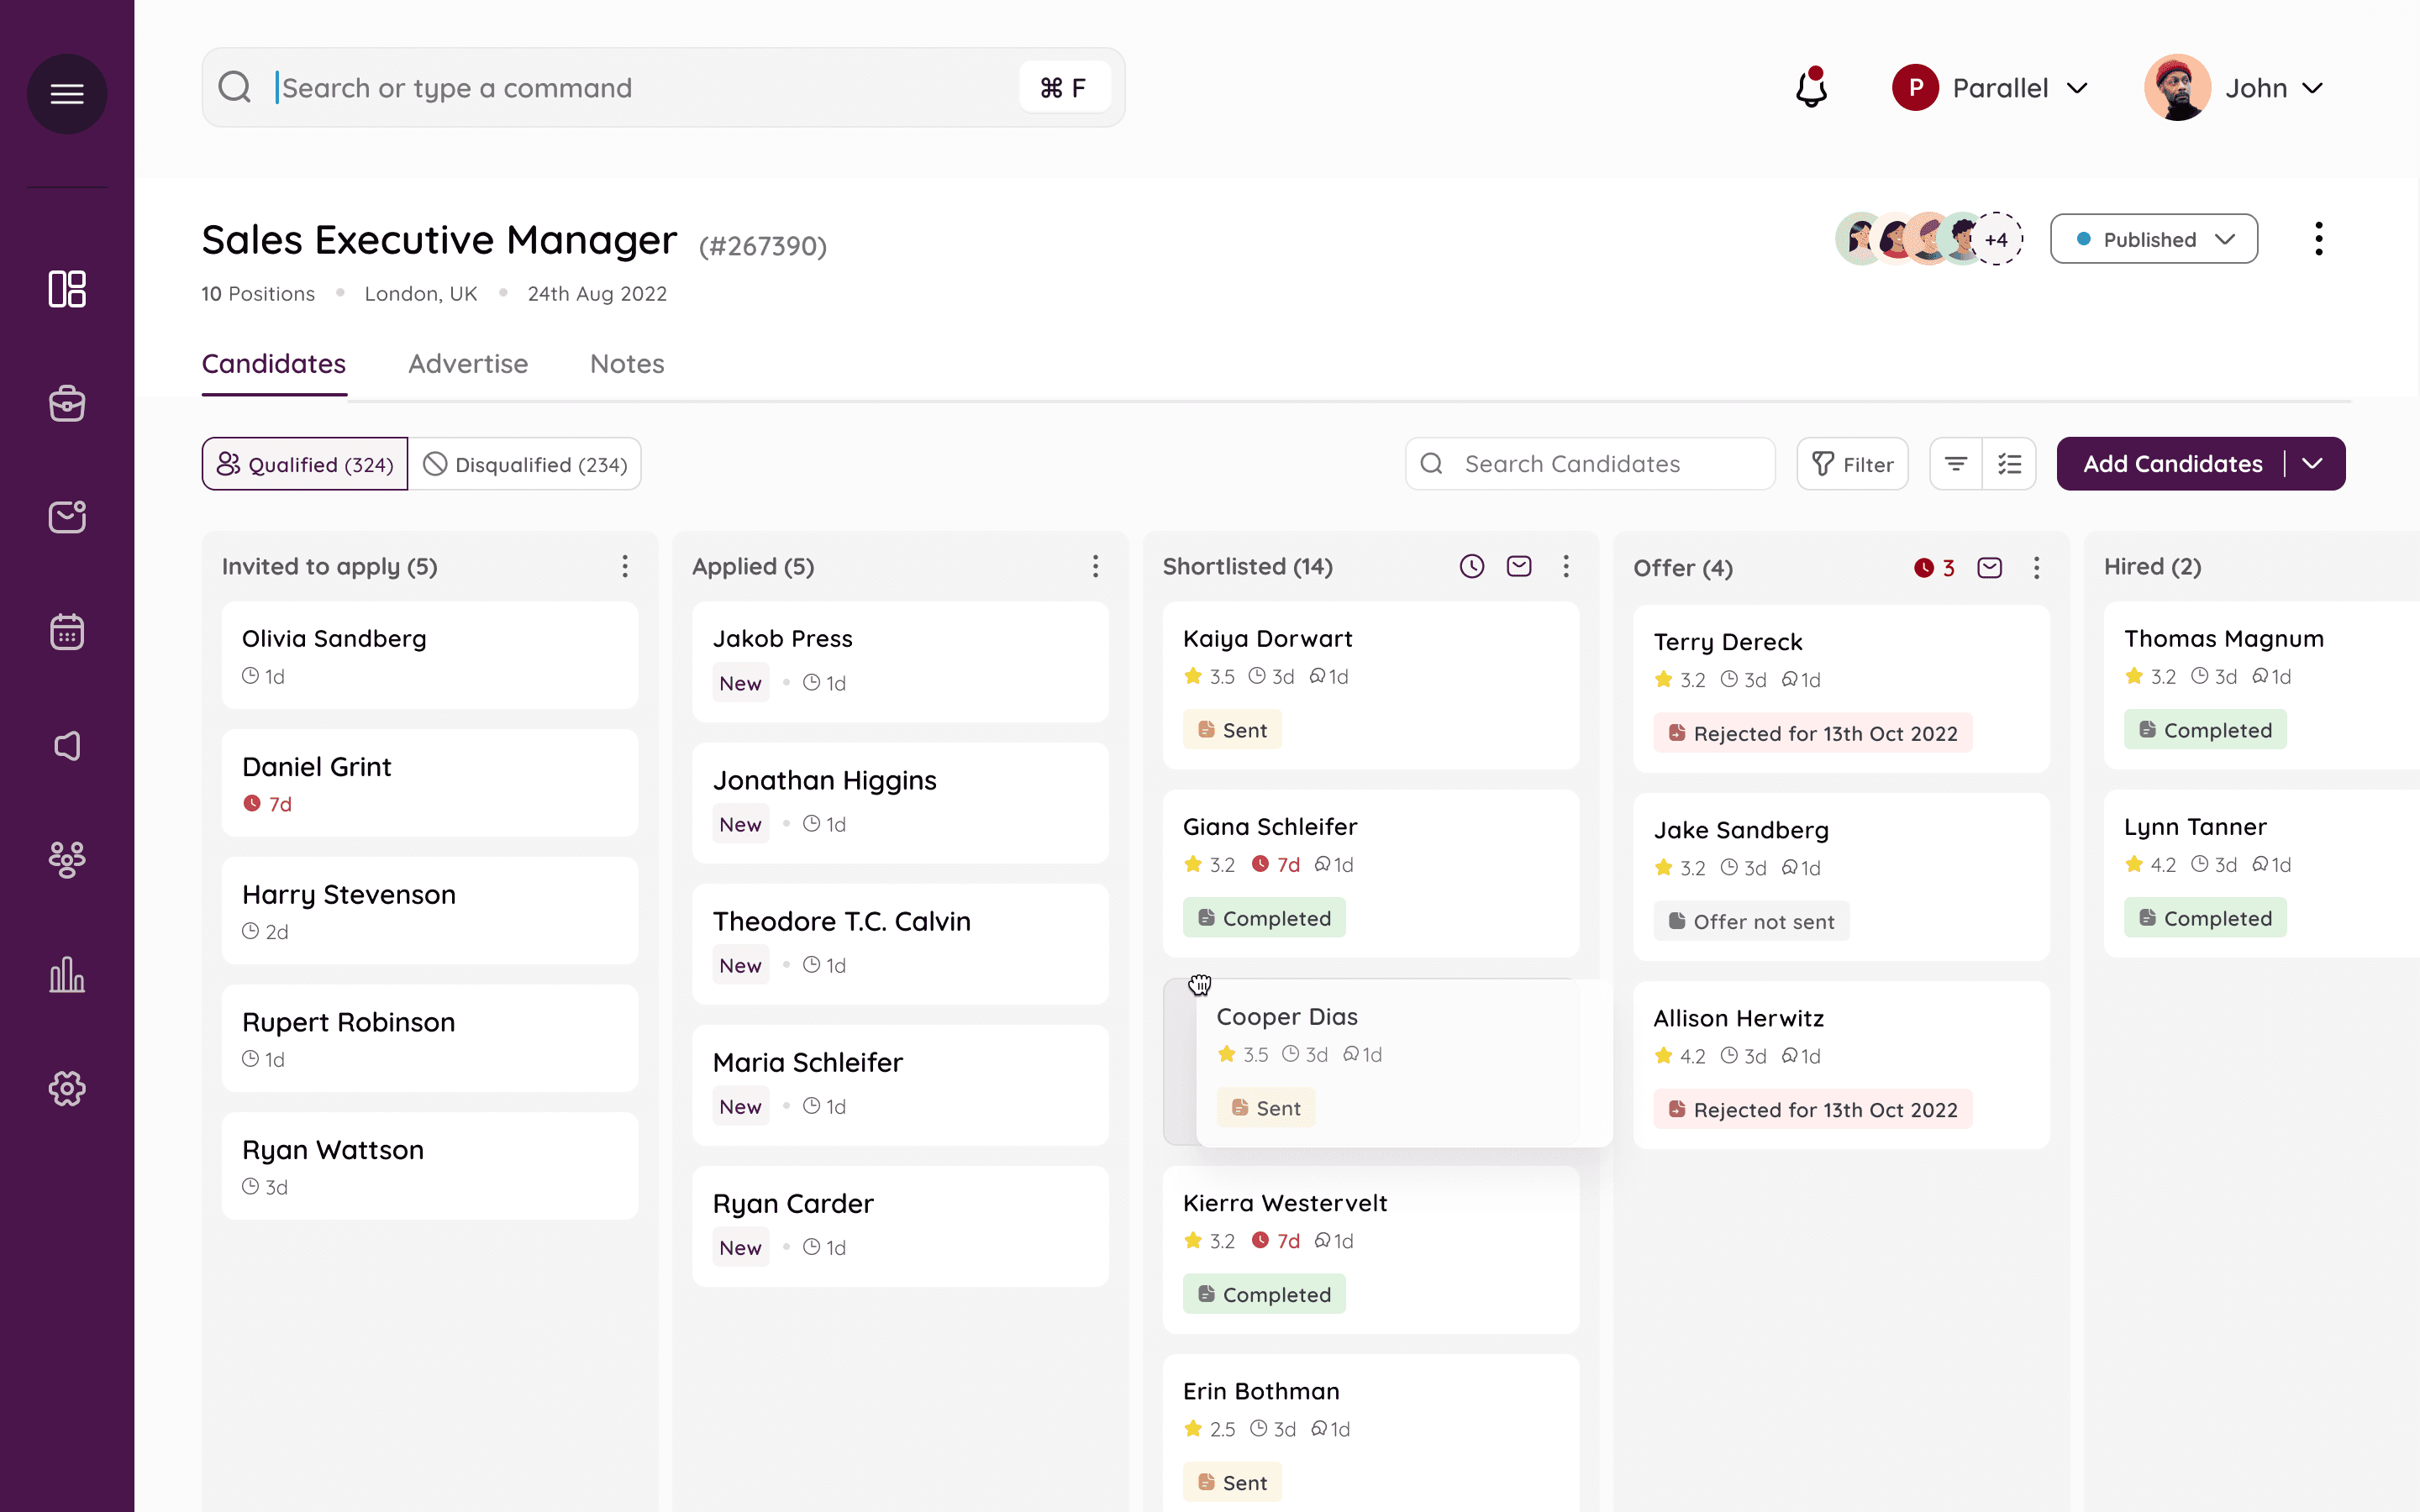The width and height of the screenshot is (2420, 1512).
Task: Expand the Add Candidates dropdown arrow
Action: click(2313, 464)
